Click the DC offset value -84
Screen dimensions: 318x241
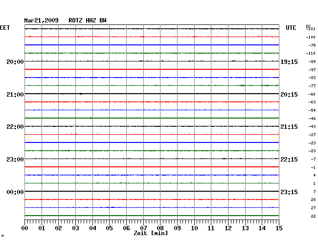pos(312,61)
